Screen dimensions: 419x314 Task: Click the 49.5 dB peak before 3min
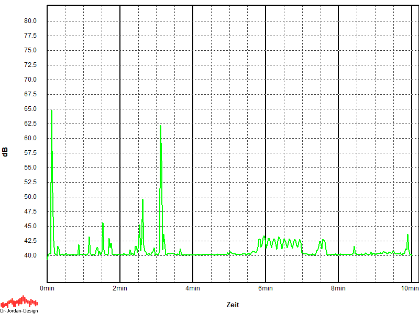point(142,200)
